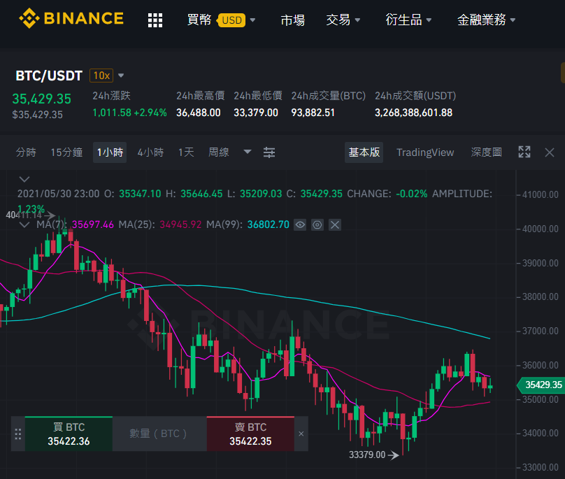This screenshot has width=565, height=479.
Task: Open the 金融業務 dropdown menu
Action: (486, 20)
